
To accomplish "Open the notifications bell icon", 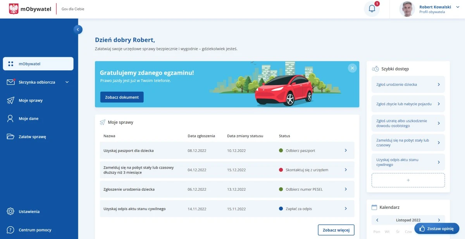I will pos(372,9).
